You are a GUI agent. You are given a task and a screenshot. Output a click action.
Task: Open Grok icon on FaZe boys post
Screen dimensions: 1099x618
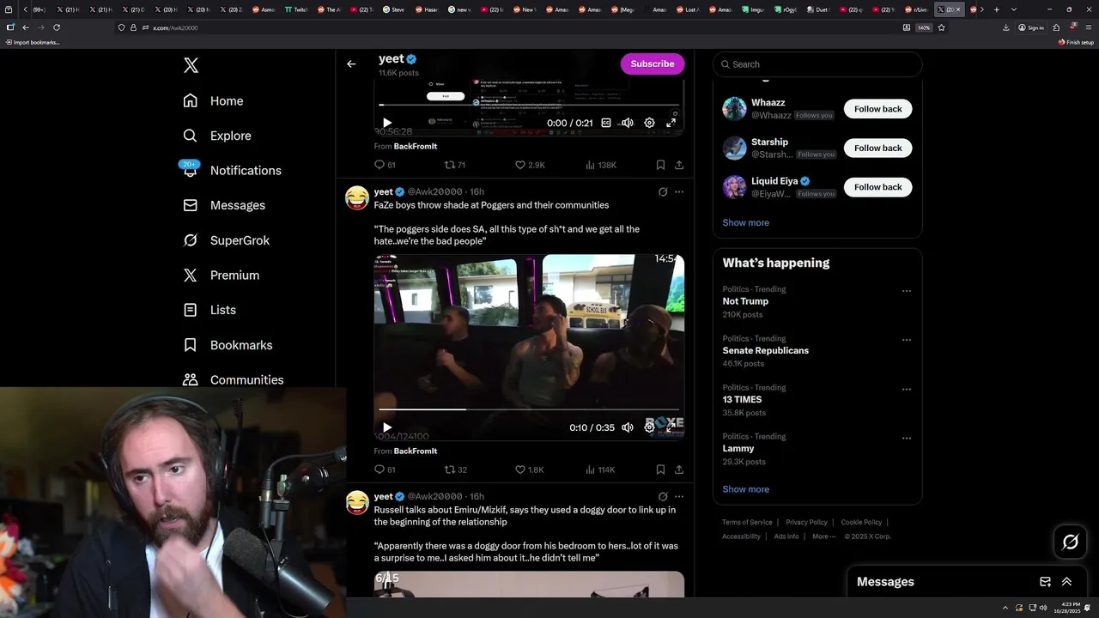coord(663,191)
